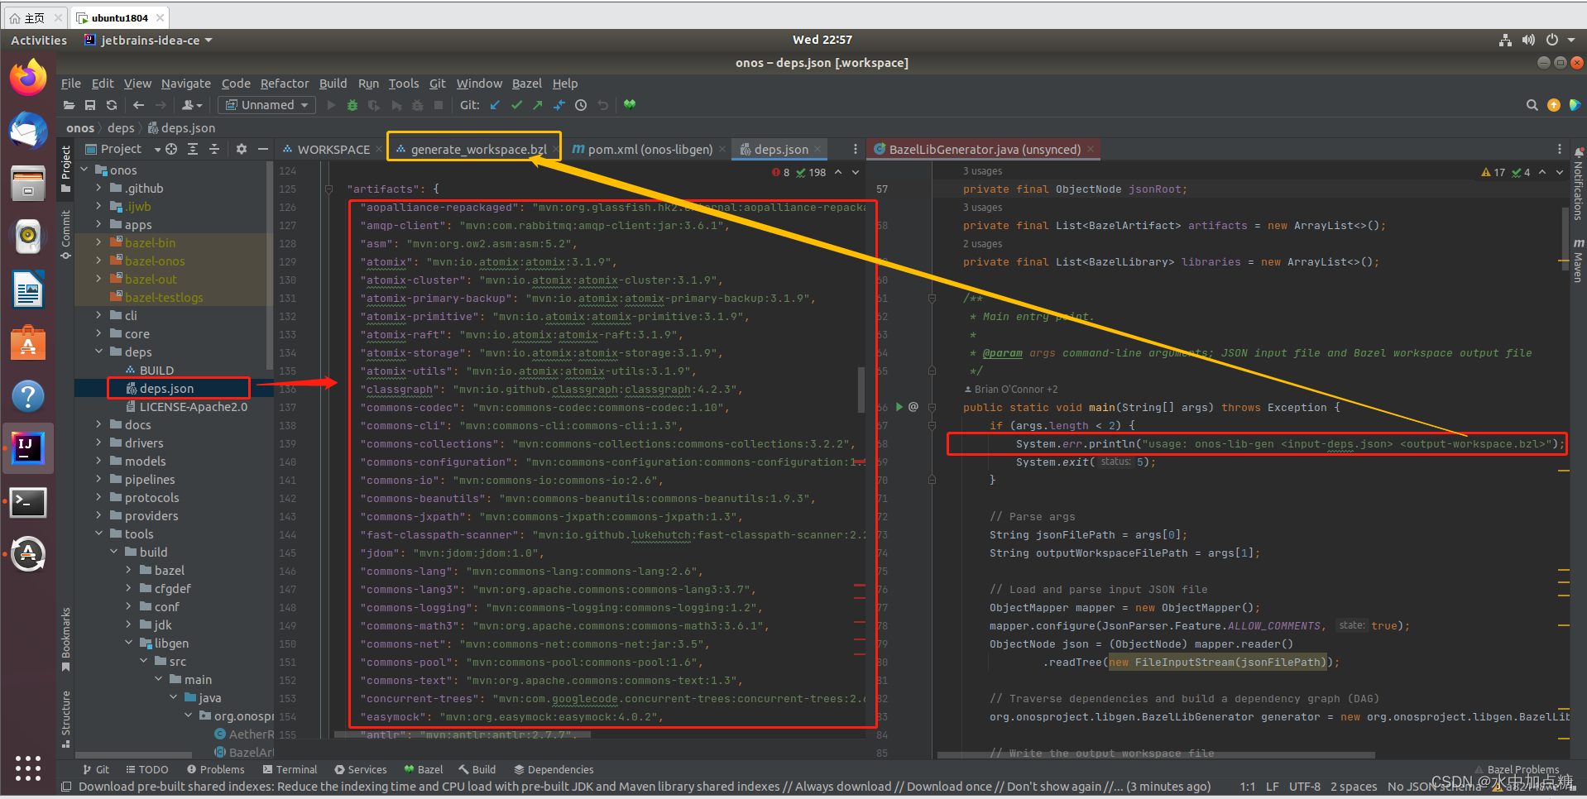The image size is (1587, 799).
Task: Click the Open file toolbar icon
Action: (x=70, y=105)
